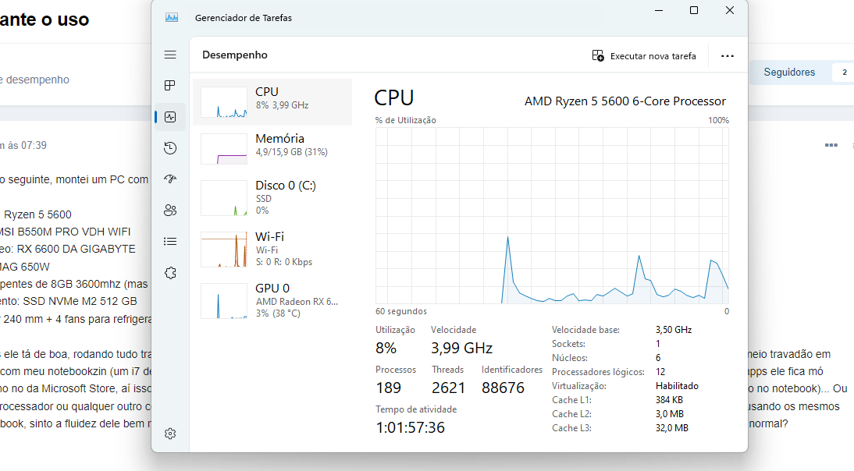Click Executar nova tarefa button
This screenshot has width=854, height=471.
[644, 55]
